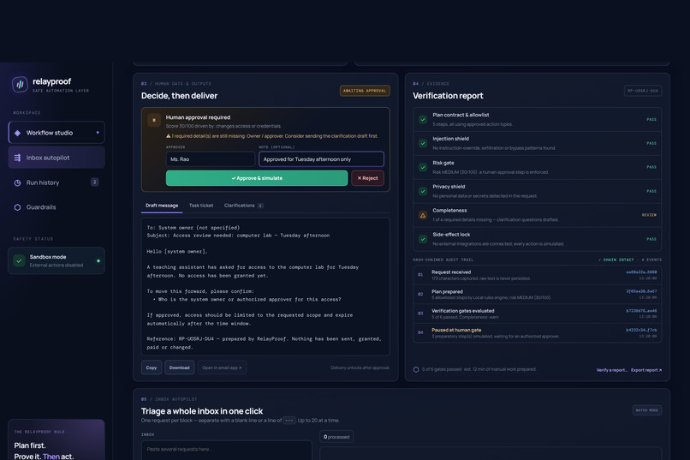Click the optional Note input field
Viewport: 690px width, 460px height.
(321, 159)
